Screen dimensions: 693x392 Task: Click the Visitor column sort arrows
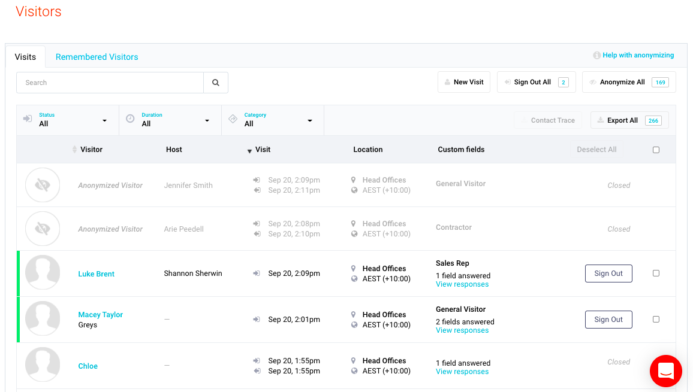point(74,150)
